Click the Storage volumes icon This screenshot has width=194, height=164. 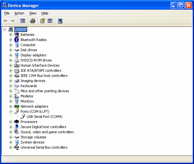17,137
